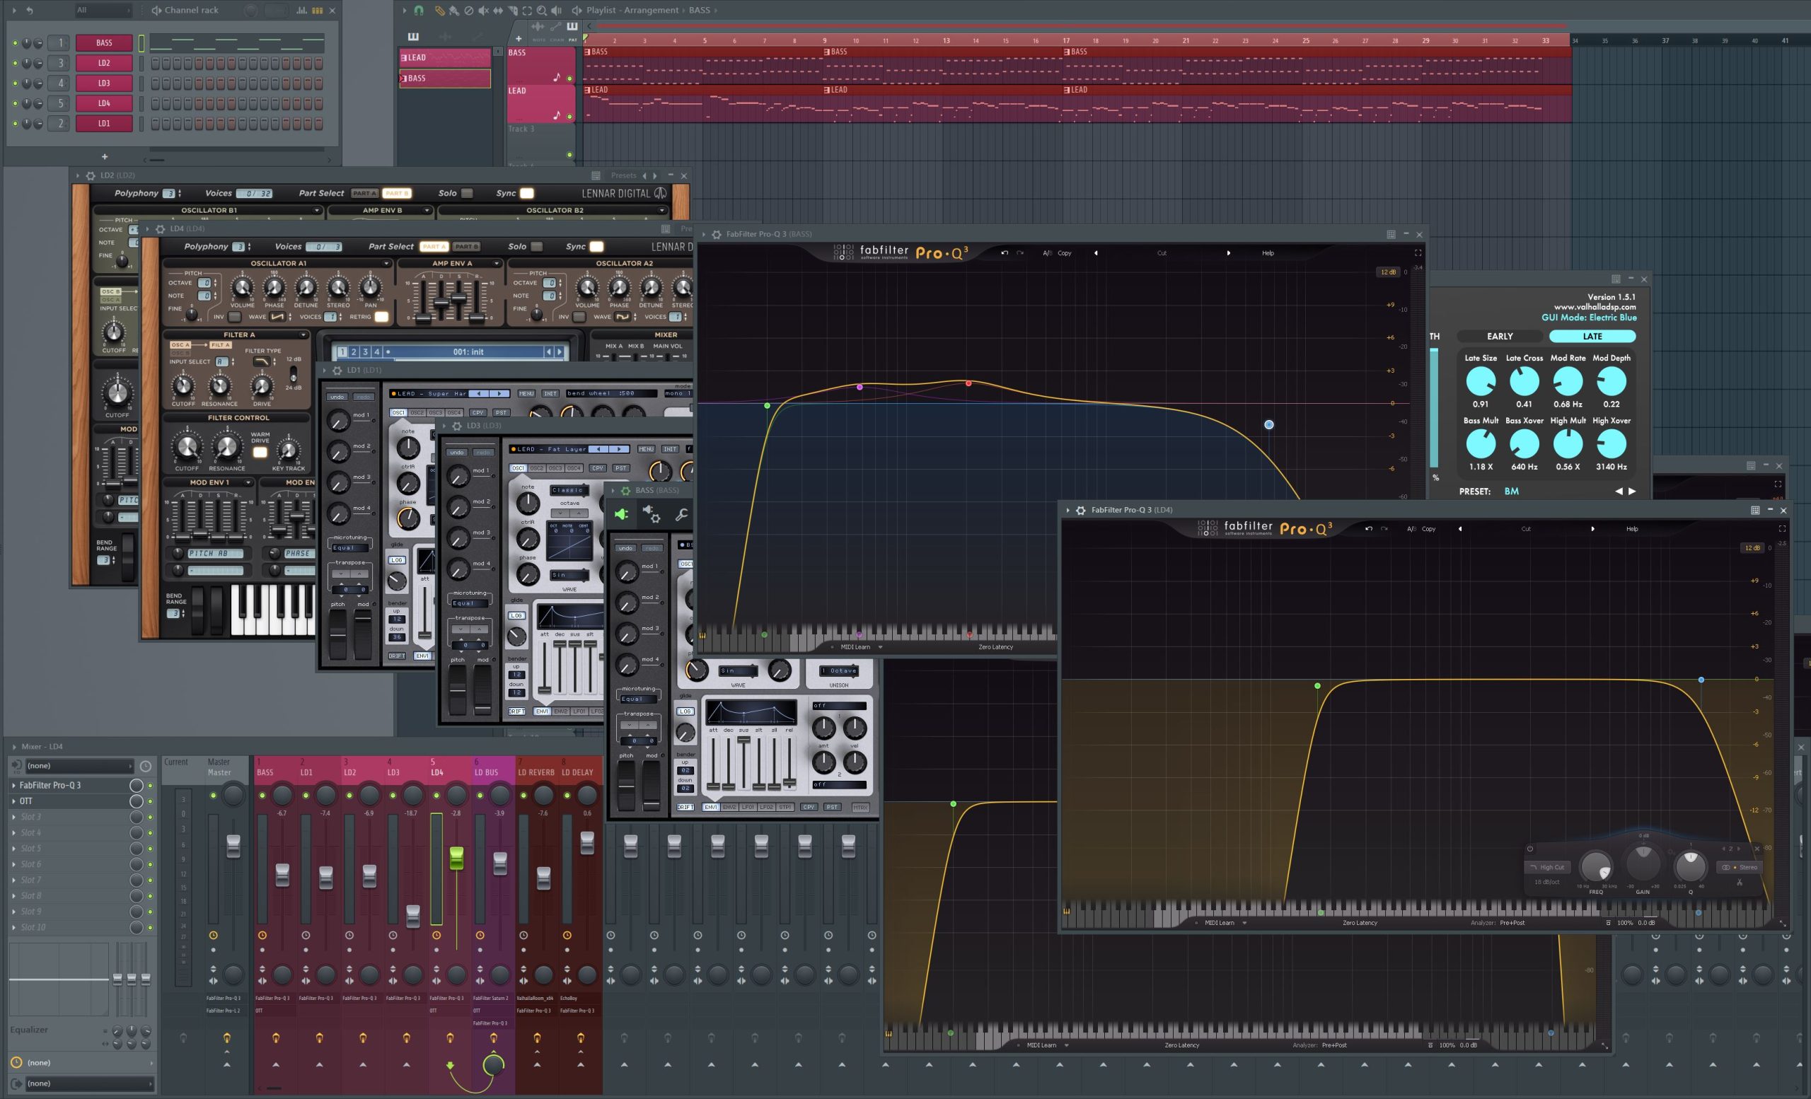The height and width of the screenshot is (1099, 1811).
Task: Toggle playlist snap magnet icon
Action: click(x=419, y=11)
